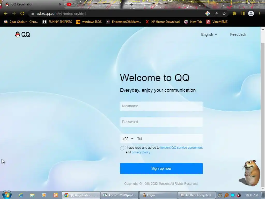265x199 pixels.
Task: Open the EndermanCH/Malw... bookmark
Action: 123,22
